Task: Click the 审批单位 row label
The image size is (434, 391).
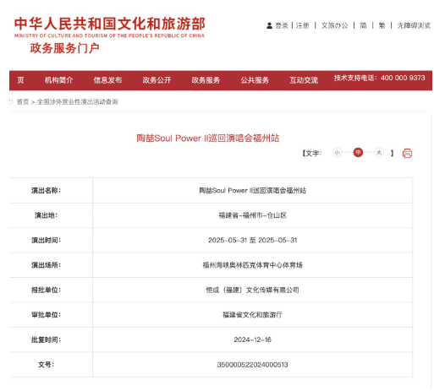Action: [46, 315]
